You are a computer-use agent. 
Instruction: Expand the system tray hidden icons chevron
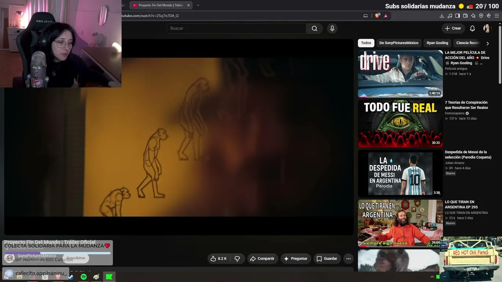(x=432, y=277)
